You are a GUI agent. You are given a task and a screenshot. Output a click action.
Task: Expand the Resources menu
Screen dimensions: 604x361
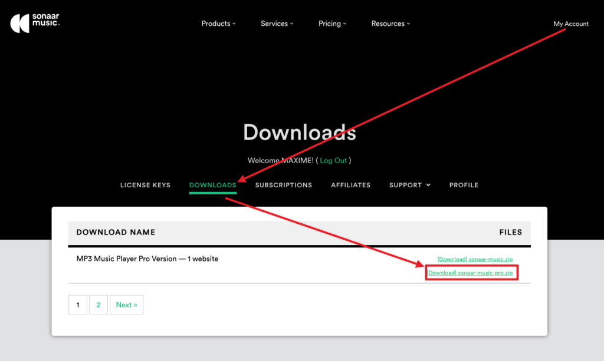point(390,24)
